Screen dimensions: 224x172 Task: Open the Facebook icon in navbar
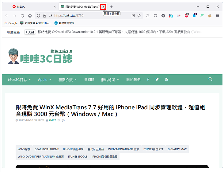(148, 79)
